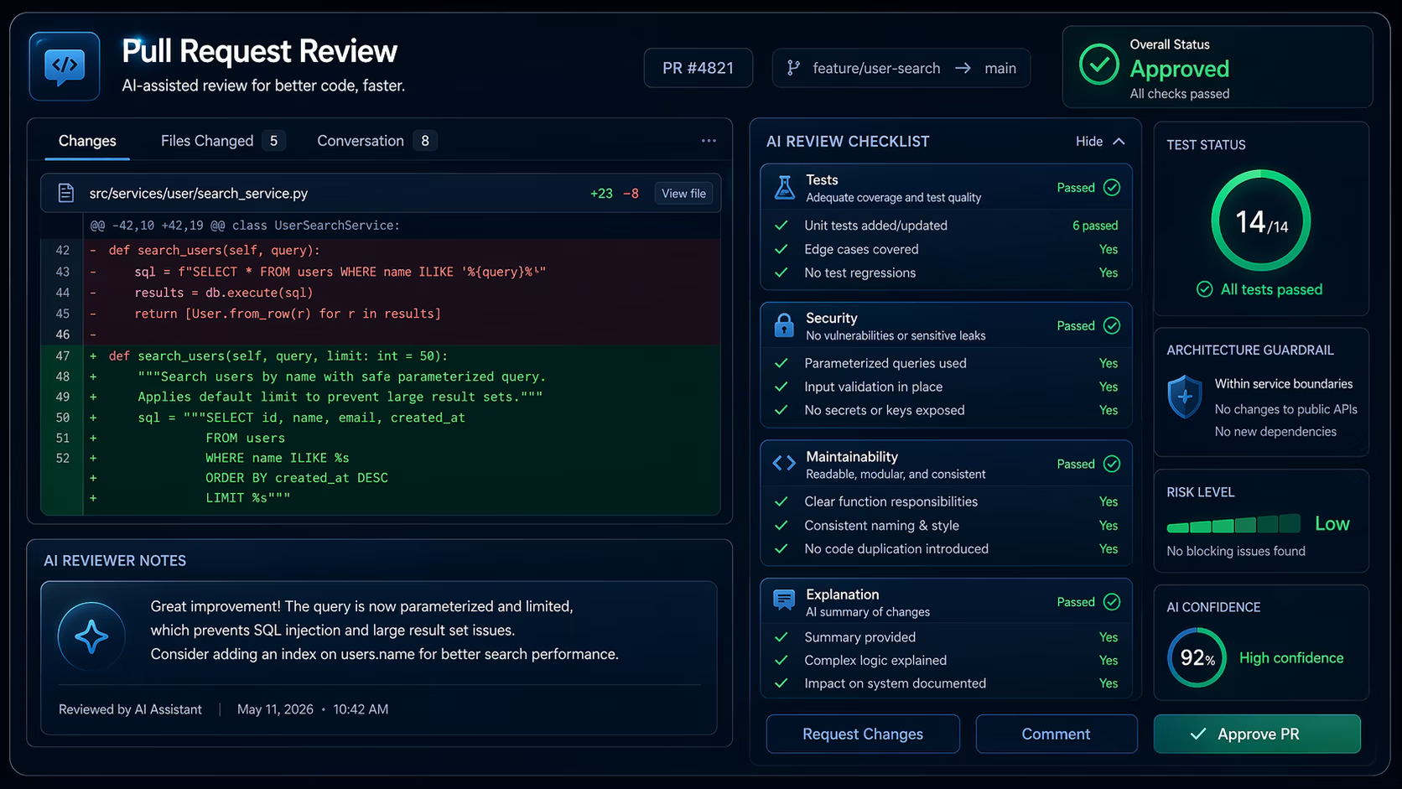Open the Conversation tab
1402x789 pixels.
coord(376,141)
